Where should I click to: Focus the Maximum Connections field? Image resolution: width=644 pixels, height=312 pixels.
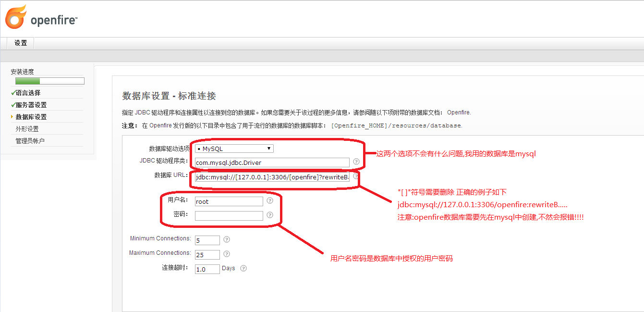click(x=207, y=254)
